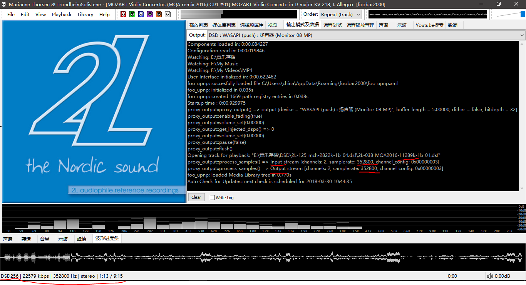Click the green alien toolbar icon

(132, 14)
